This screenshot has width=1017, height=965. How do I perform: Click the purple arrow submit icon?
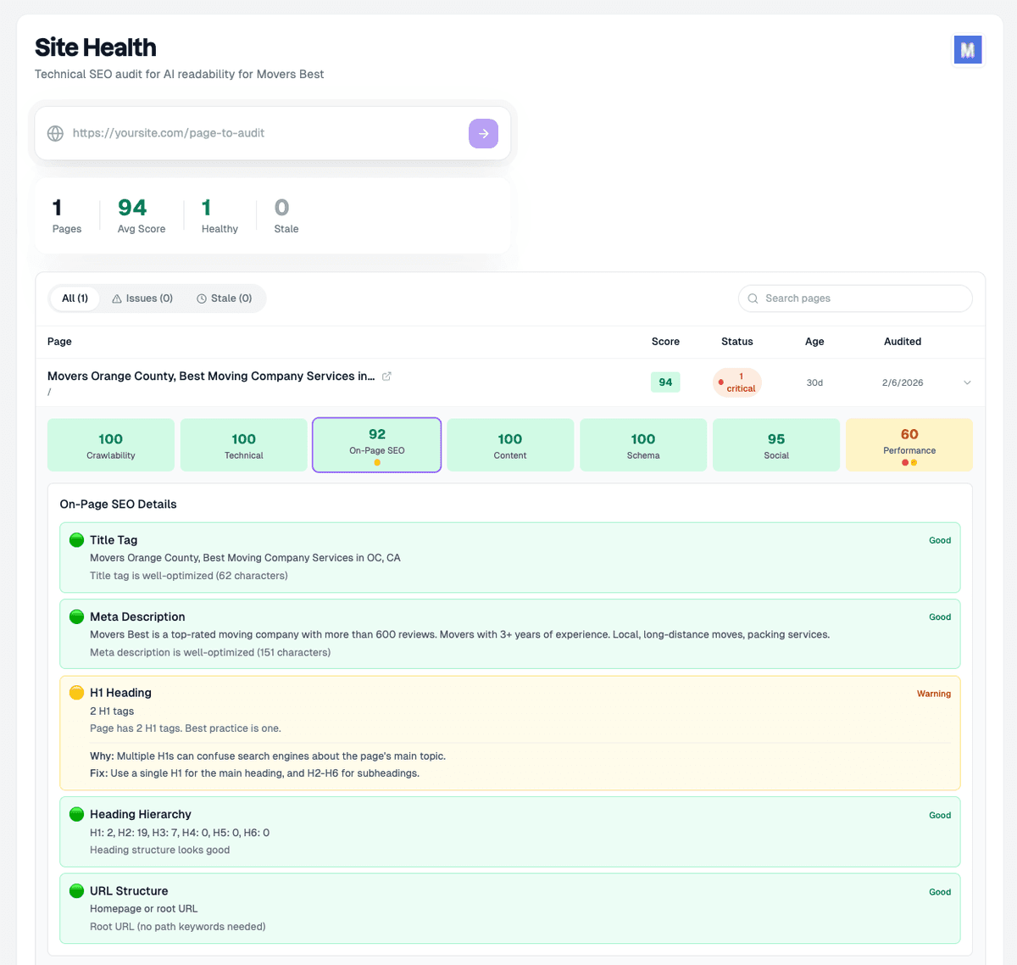(483, 133)
